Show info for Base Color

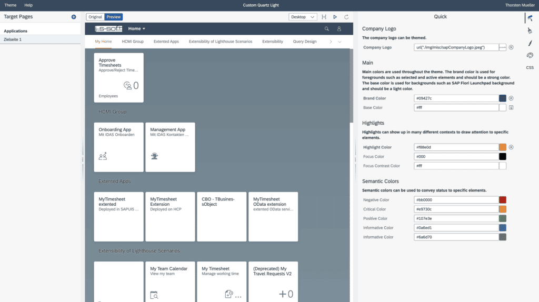coord(511,107)
